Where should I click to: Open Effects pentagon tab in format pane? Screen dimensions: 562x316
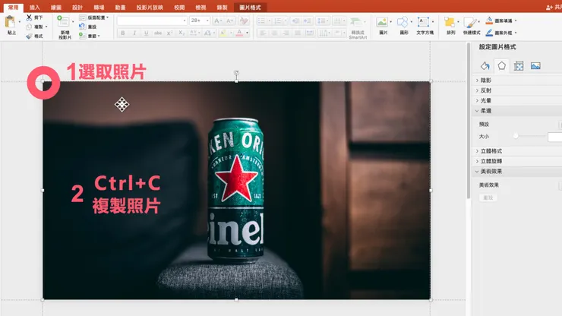click(x=502, y=65)
